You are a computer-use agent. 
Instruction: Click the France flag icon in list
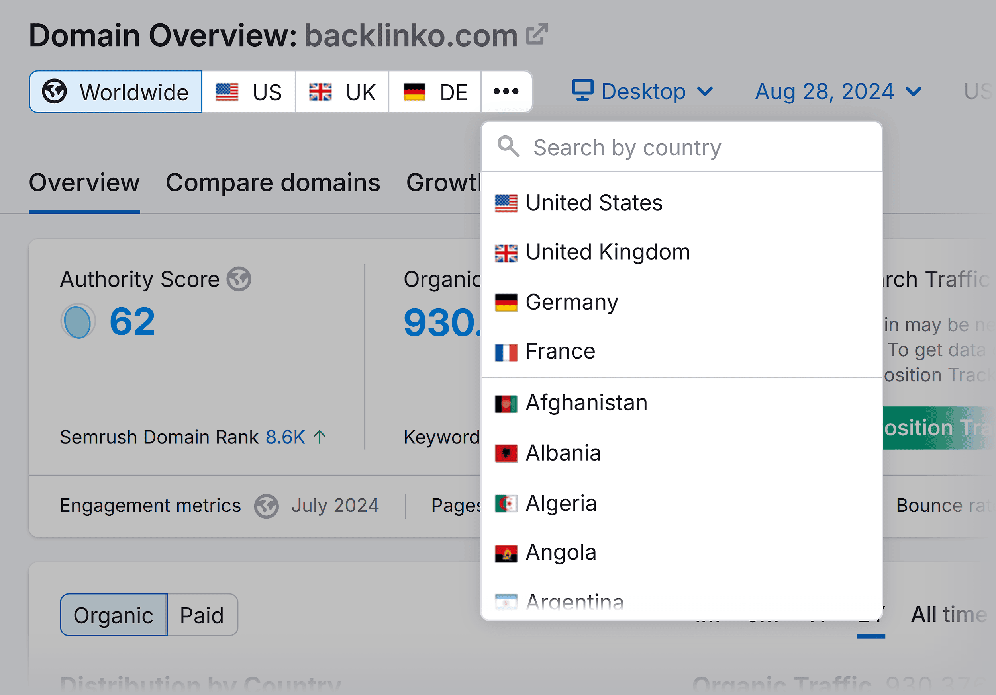[x=506, y=352]
